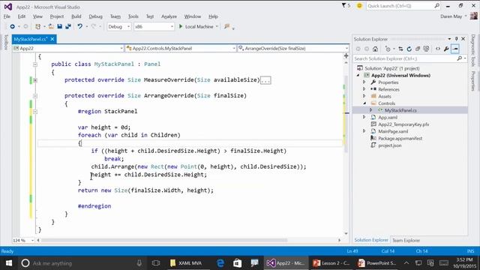The width and height of the screenshot is (480, 270).
Task: Open the Windows Store taskbar icon
Action: 237,263
